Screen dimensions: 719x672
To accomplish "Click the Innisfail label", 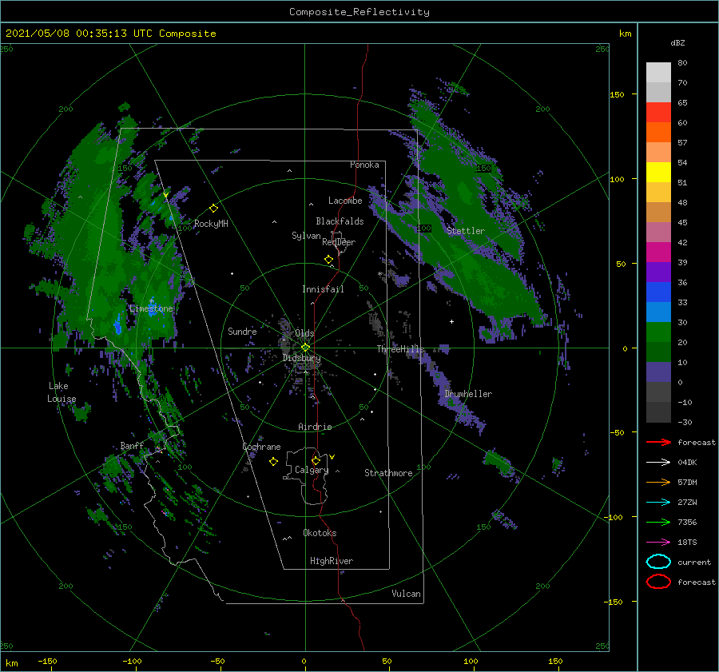I will (323, 289).
